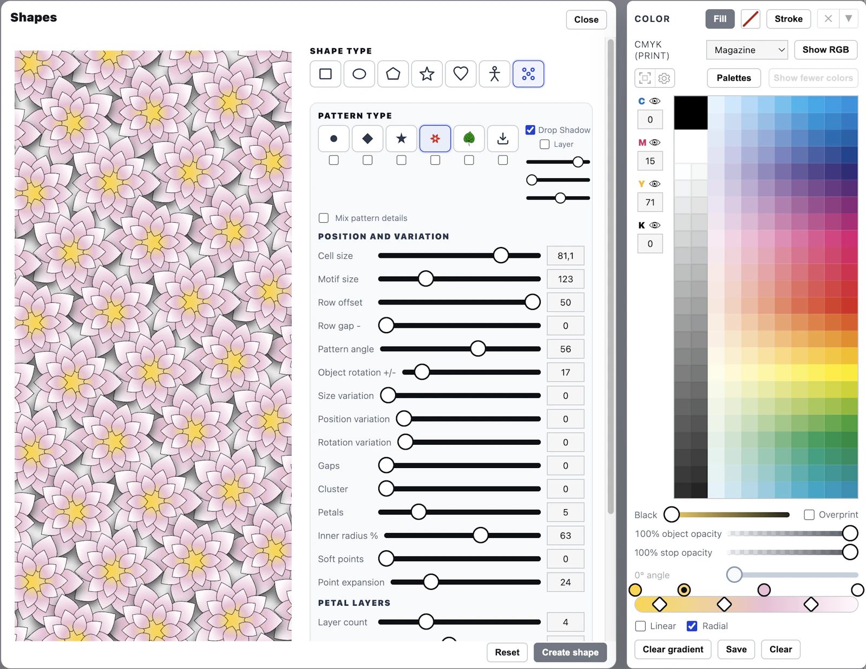The image size is (866, 669).
Task: Select the ellipse shape type
Action: coord(359,74)
